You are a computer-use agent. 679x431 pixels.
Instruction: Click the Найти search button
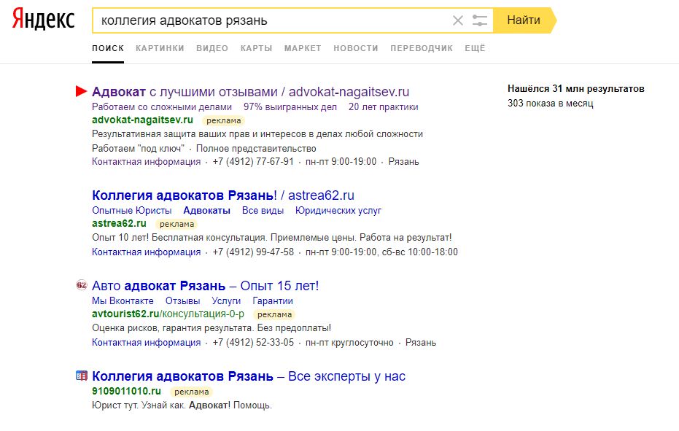(524, 20)
